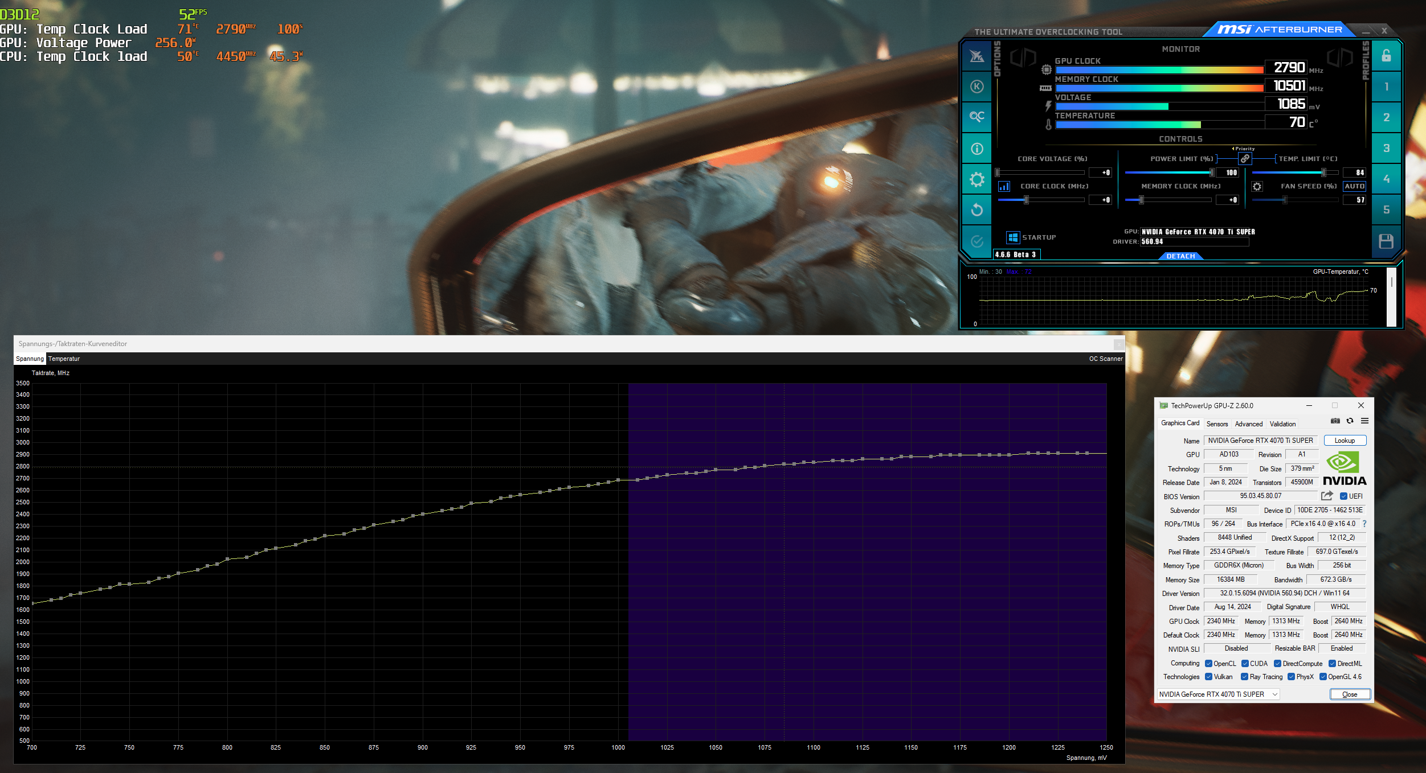The width and height of the screenshot is (1426, 773).
Task: Toggle the Windows STARTUP button
Action: coord(1012,237)
